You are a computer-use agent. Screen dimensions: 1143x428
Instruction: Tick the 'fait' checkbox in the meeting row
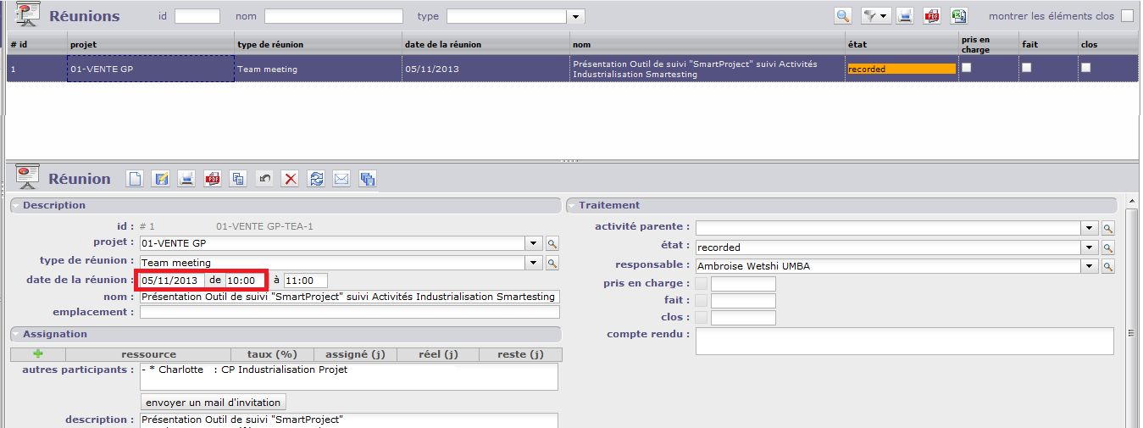(1027, 68)
